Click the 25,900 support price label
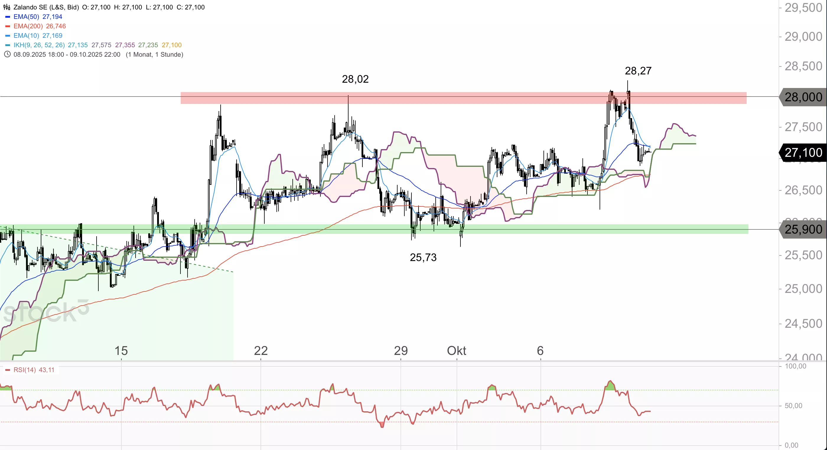The height and width of the screenshot is (450, 827). pos(803,229)
